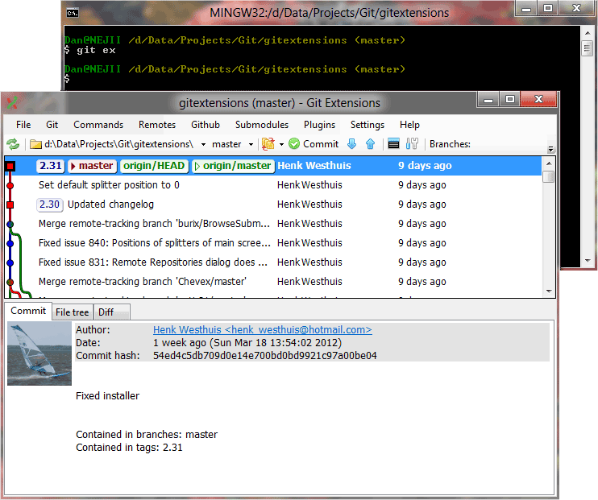Open the Github menu

point(206,125)
